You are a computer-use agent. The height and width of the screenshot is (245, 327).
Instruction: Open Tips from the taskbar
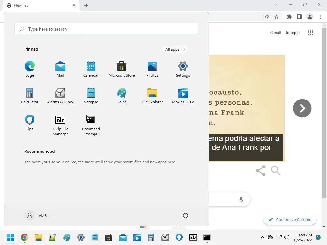point(179,237)
